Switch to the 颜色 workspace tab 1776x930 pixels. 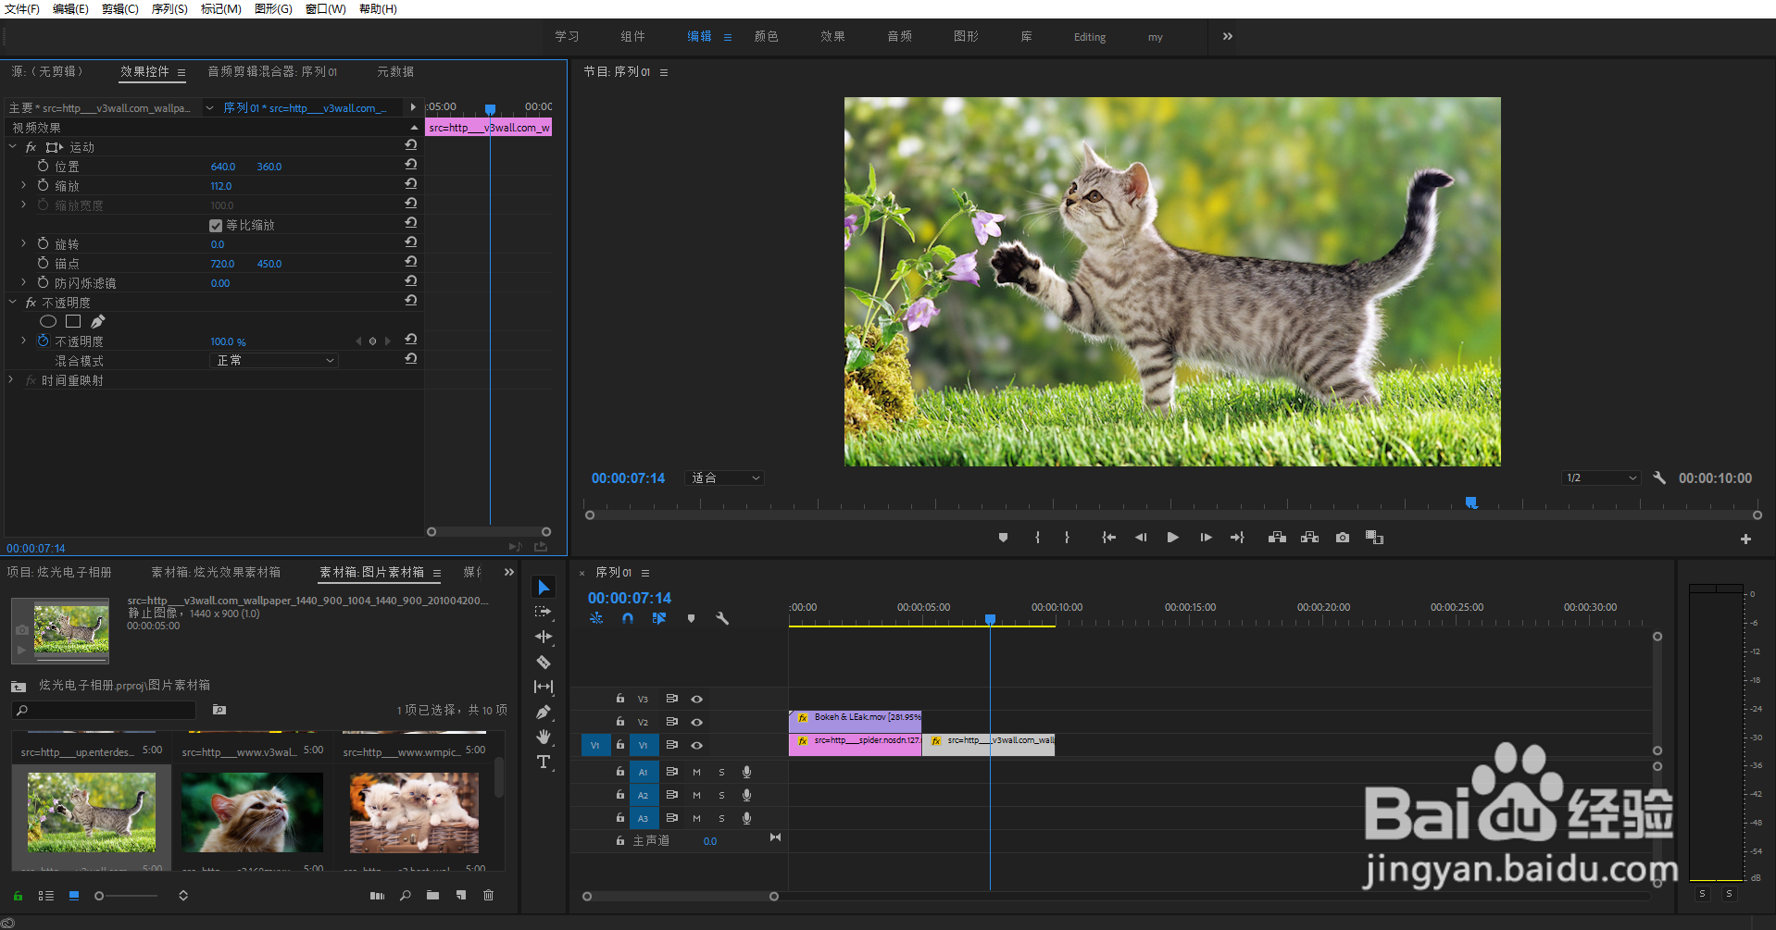[x=767, y=37]
